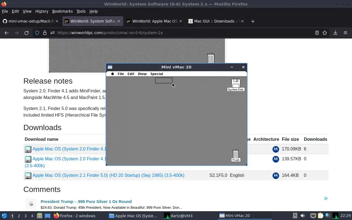Open Firefox History menu
Viewport: 352px width, 220px height.
[42, 11]
